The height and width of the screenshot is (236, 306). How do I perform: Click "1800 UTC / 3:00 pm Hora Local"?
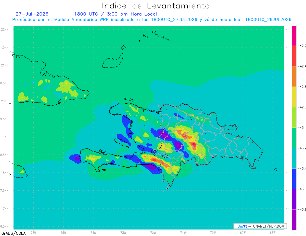(116, 14)
